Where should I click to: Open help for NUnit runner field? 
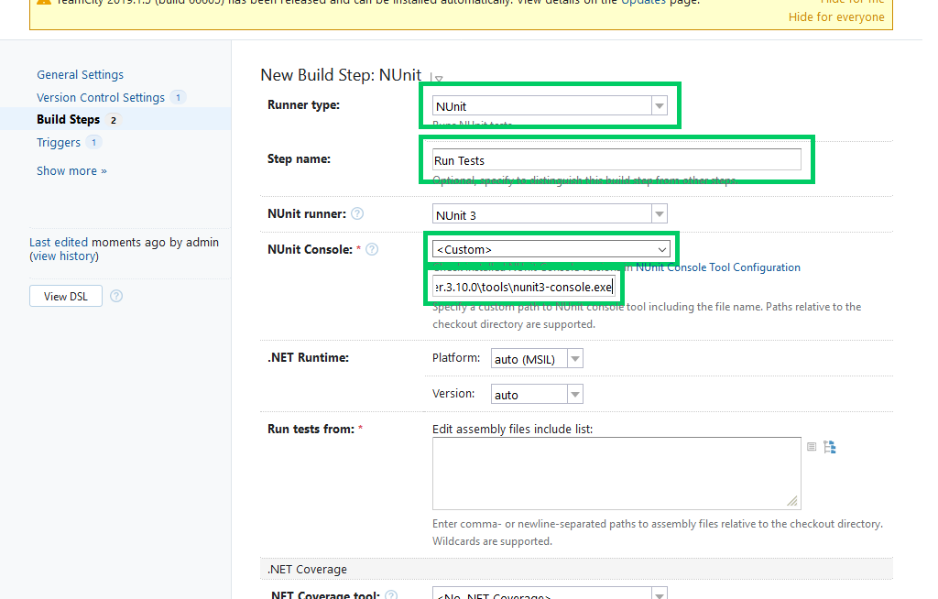(357, 213)
